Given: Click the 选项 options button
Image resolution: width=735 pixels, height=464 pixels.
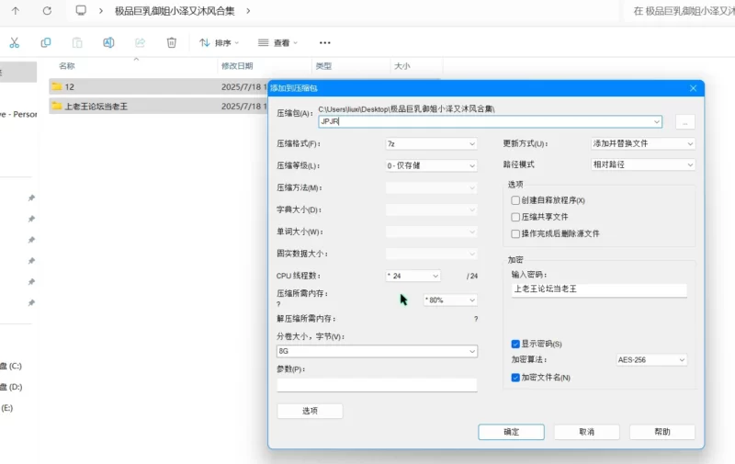Looking at the screenshot, I should click(x=310, y=411).
